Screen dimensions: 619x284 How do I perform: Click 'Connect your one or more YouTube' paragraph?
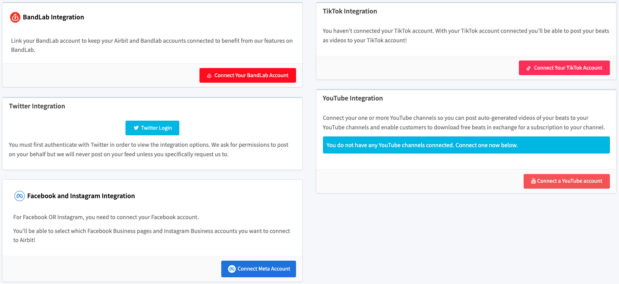click(464, 123)
